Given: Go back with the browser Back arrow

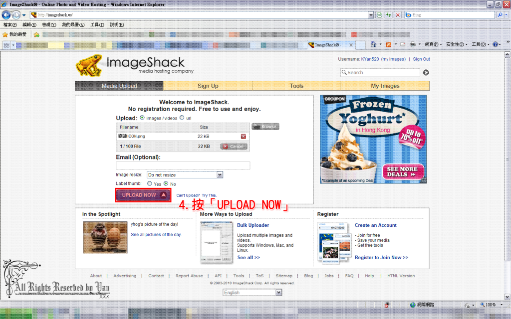Looking at the screenshot, I should [6, 15].
